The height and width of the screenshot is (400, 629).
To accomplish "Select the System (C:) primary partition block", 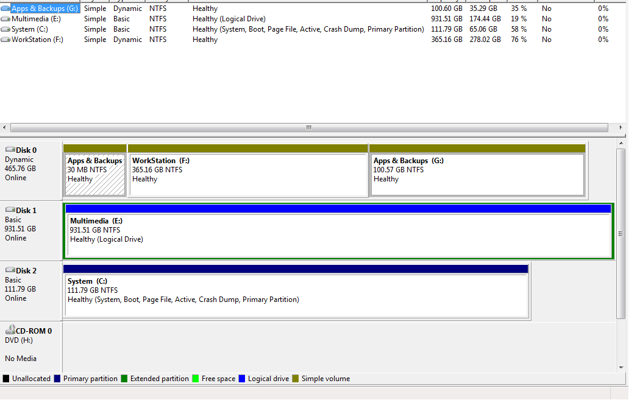I will tap(296, 295).
